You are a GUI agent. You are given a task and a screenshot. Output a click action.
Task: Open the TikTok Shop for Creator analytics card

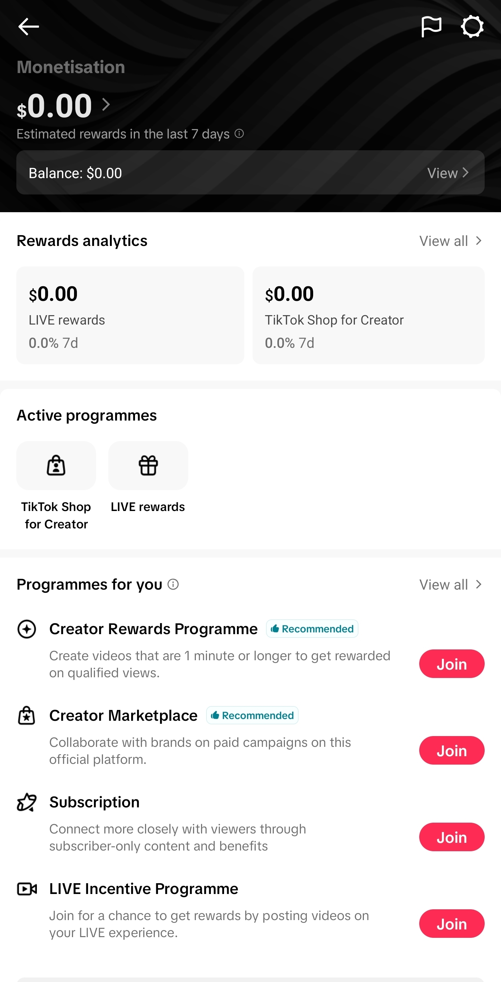(x=368, y=315)
